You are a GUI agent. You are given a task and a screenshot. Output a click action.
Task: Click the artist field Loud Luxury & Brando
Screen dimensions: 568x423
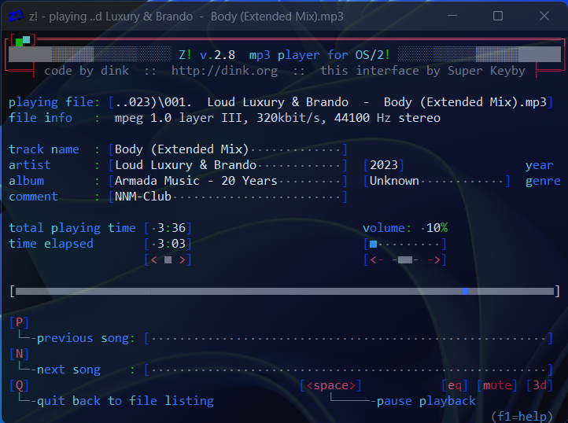228,165
